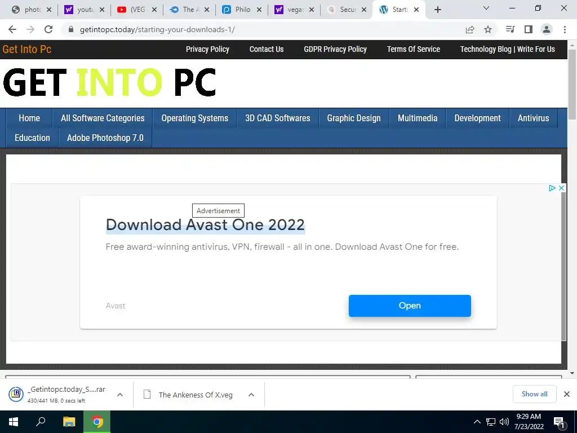Viewport: 577px width, 433px height.
Task: Expand options for The Ankeness Of X.veg
Action: point(251,394)
